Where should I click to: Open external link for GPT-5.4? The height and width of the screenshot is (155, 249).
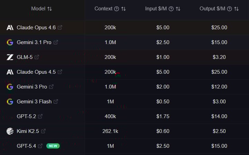[40, 146]
